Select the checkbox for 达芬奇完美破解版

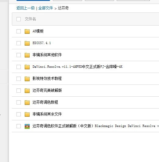coord(19,91)
